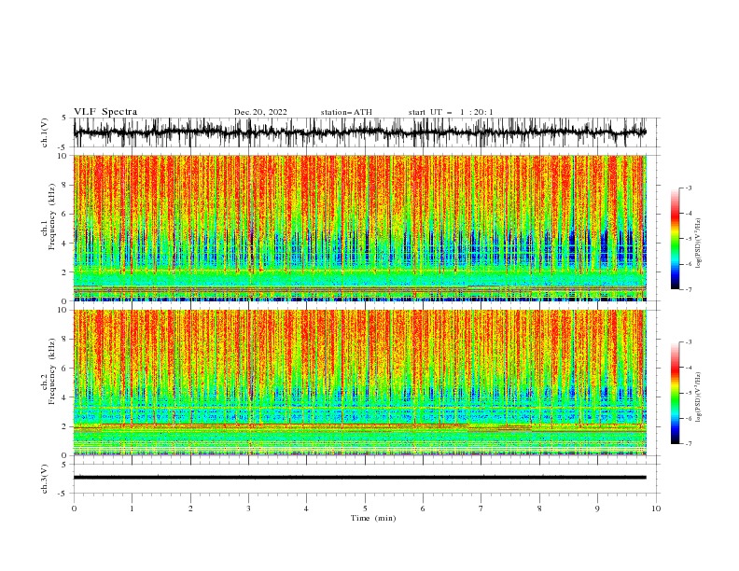Click the time axis tick label "7"
The height and width of the screenshot is (571, 739).
(x=481, y=508)
